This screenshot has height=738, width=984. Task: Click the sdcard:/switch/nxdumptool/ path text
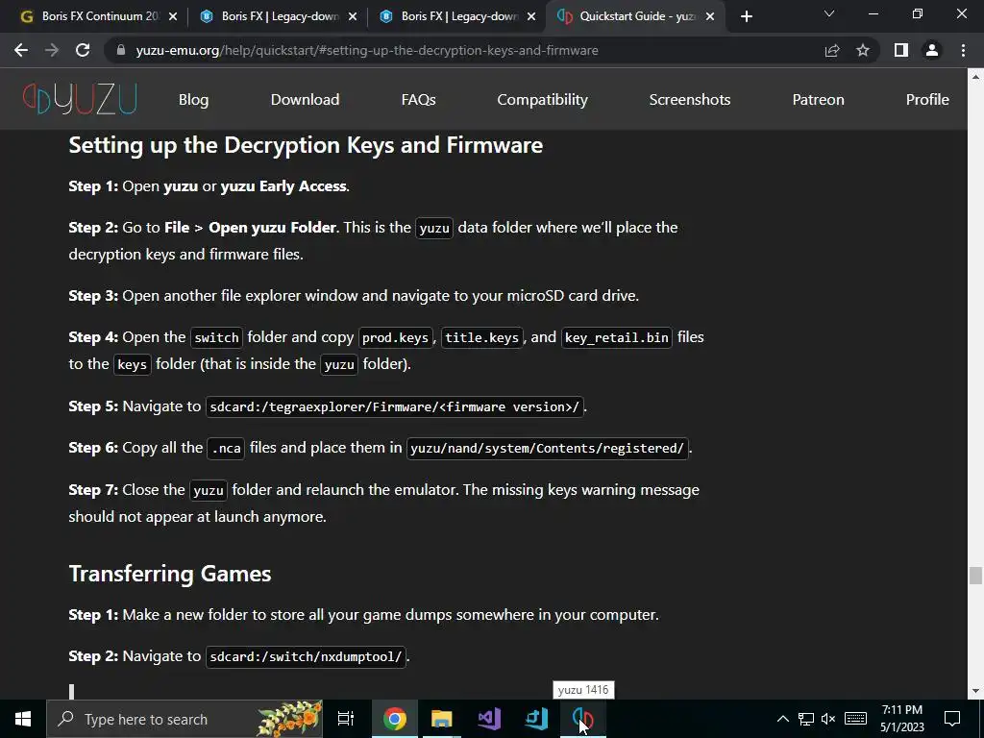click(x=306, y=656)
